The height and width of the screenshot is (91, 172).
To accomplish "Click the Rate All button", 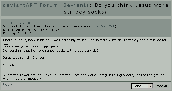I will tap(162, 86).
